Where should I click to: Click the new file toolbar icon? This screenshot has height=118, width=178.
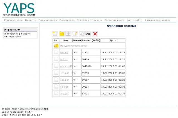(x=55, y=34)
